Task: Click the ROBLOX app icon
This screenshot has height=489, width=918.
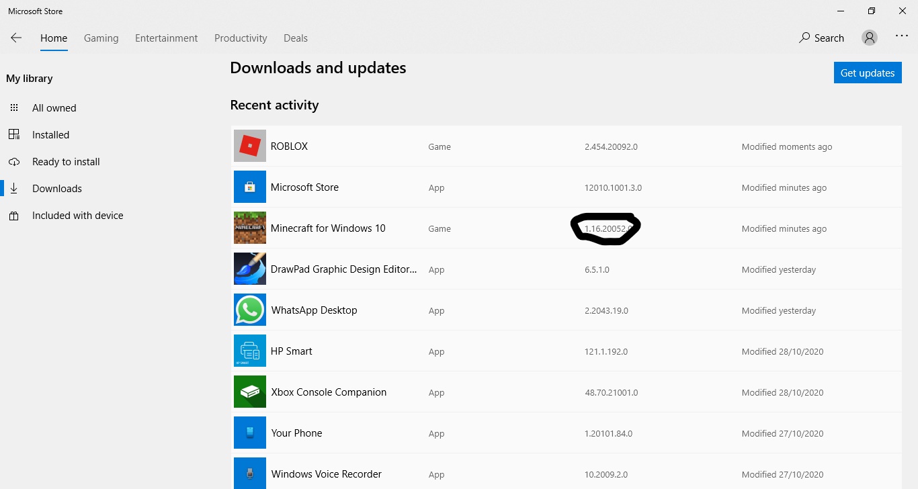Action: click(x=250, y=146)
